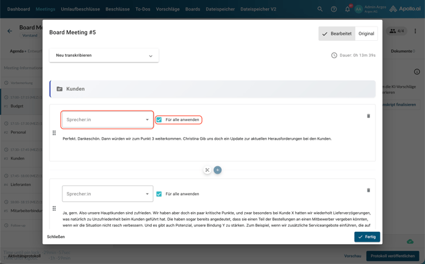425x264 pixels.
Task: Expand the 'Neu transkribieren' panel
Action: point(104,56)
